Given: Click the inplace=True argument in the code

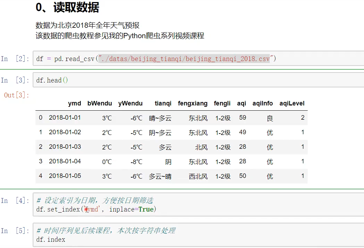Looking at the screenshot, I should click(131, 209).
